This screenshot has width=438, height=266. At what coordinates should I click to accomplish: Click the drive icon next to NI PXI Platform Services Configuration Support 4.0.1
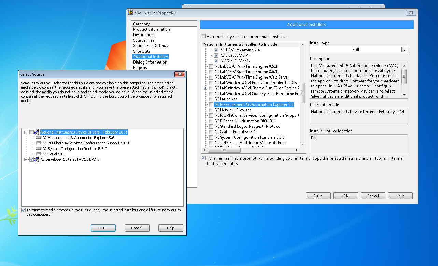[x=39, y=143]
